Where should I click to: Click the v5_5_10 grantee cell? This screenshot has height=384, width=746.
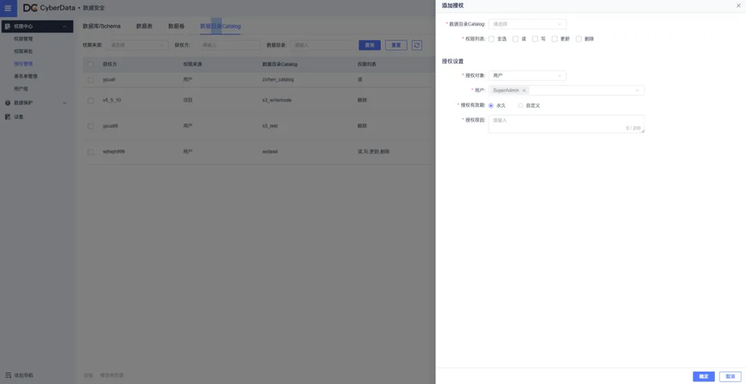coord(111,101)
